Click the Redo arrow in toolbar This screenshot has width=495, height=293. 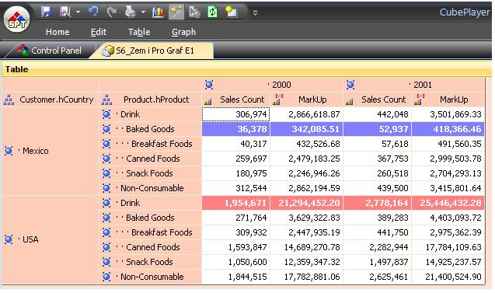111,12
